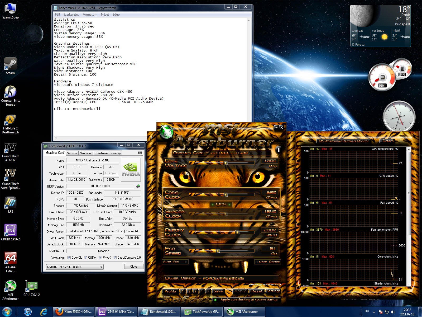This screenshot has height=317, width=422.
Task: Open the GPU-Z.0.4.2 desktop icon
Action: (x=32, y=288)
